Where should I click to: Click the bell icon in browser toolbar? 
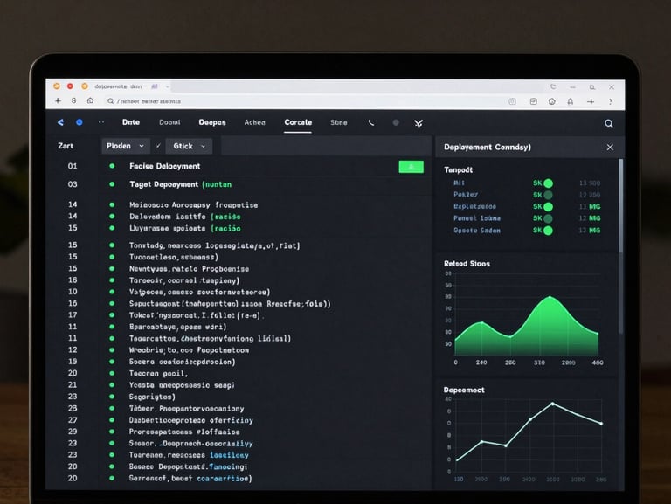click(x=570, y=101)
